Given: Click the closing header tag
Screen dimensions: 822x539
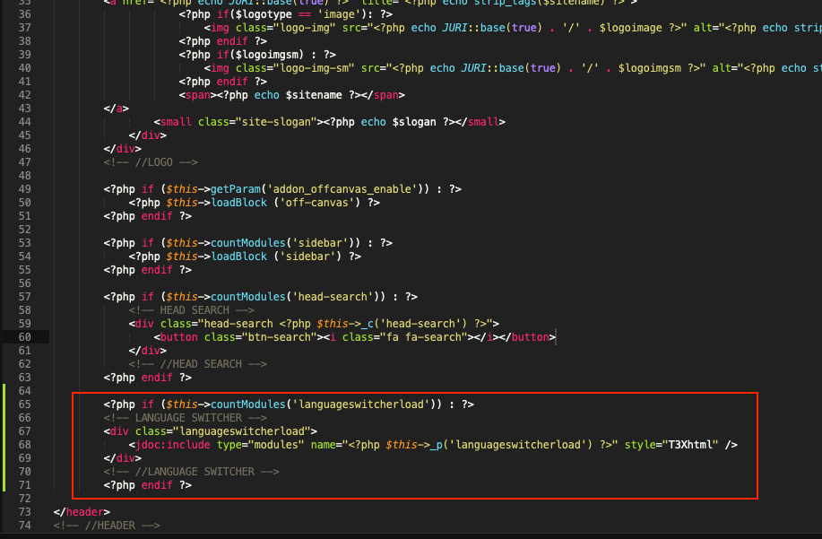Looking at the screenshot, I should coord(82,512).
